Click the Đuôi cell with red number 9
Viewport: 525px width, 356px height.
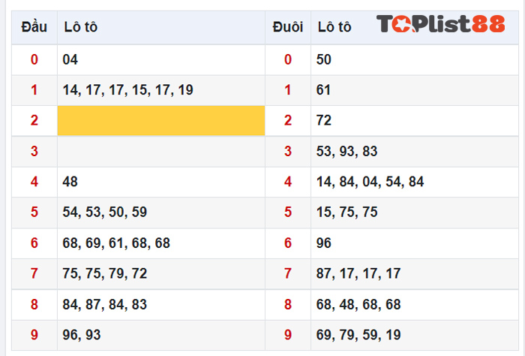tap(288, 335)
